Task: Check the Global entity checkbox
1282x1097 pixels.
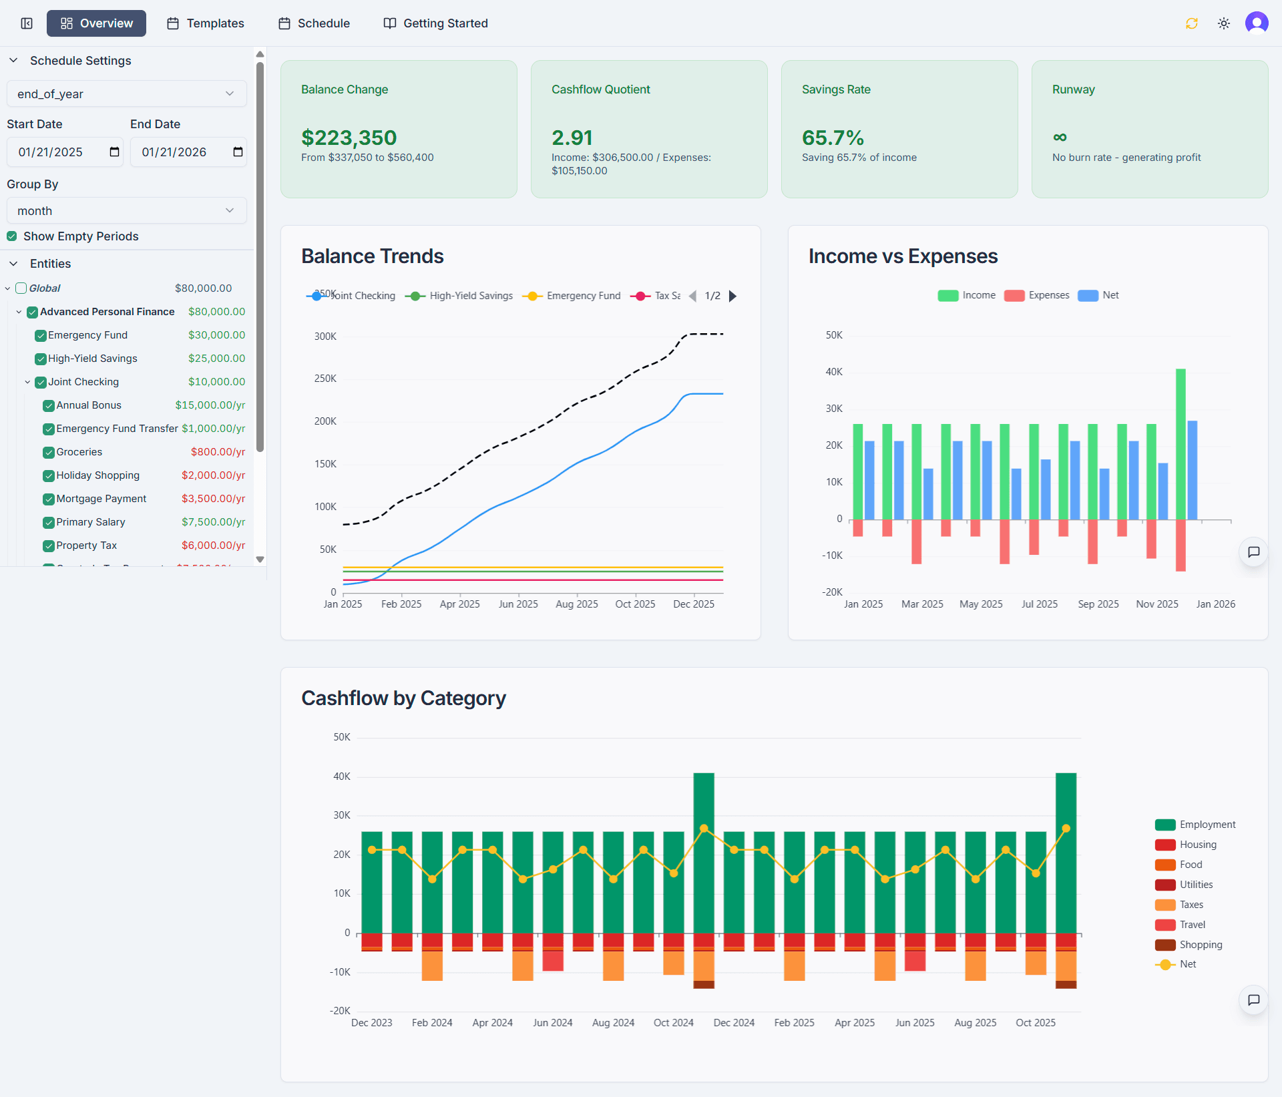Action: pyautogui.click(x=21, y=288)
